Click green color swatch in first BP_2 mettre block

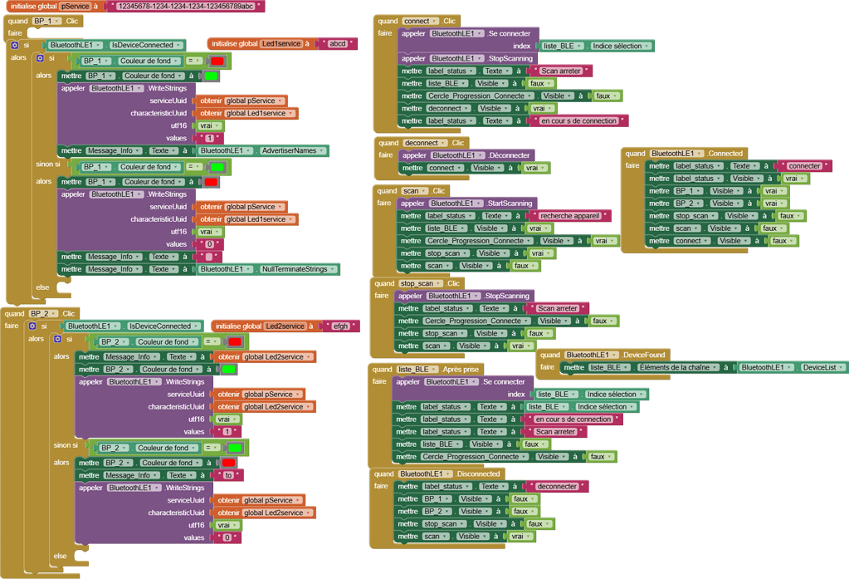point(227,370)
